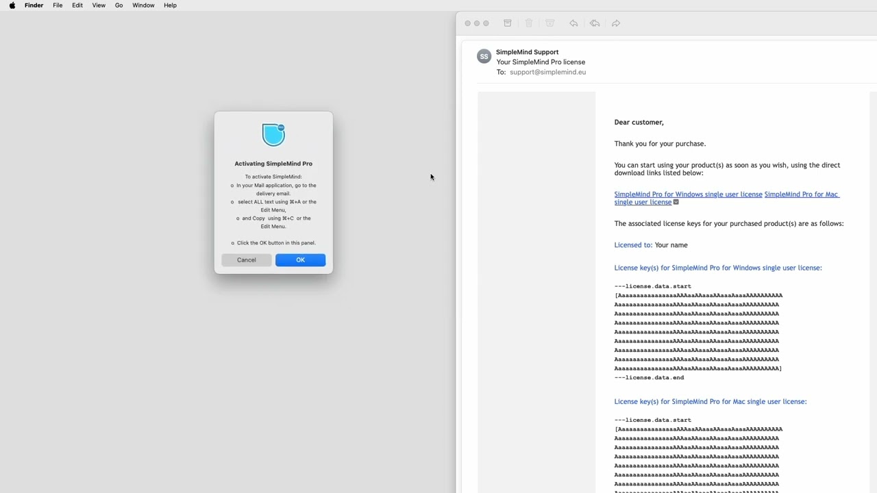Click the Dear customer greeting
The width and height of the screenshot is (877, 493).
[639, 123]
